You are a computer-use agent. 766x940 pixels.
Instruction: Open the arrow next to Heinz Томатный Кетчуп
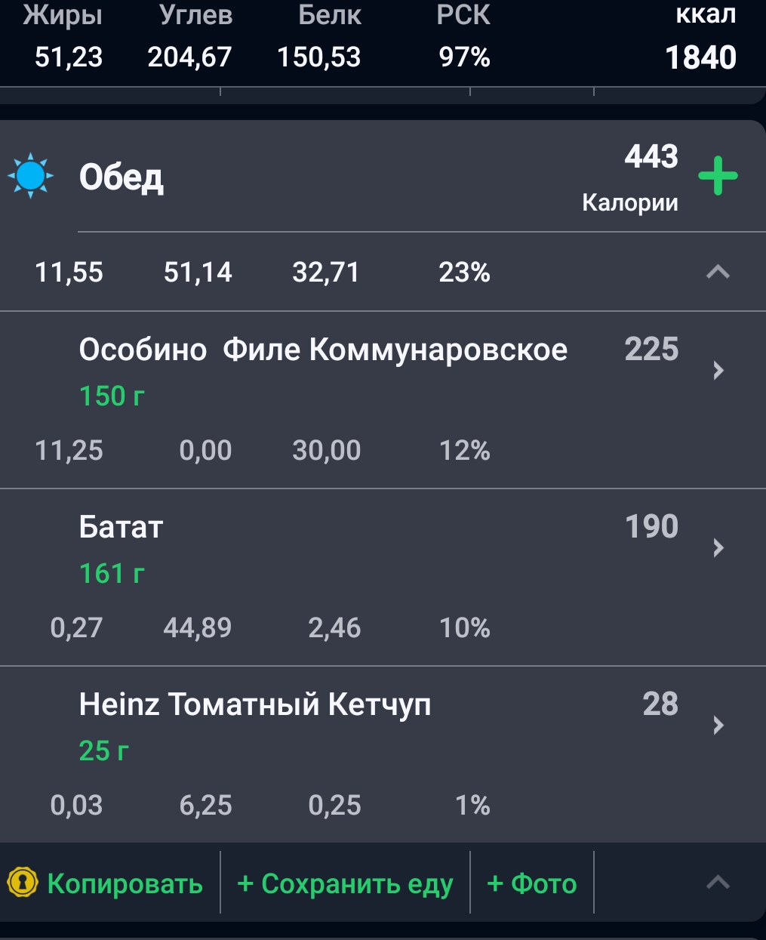[718, 725]
